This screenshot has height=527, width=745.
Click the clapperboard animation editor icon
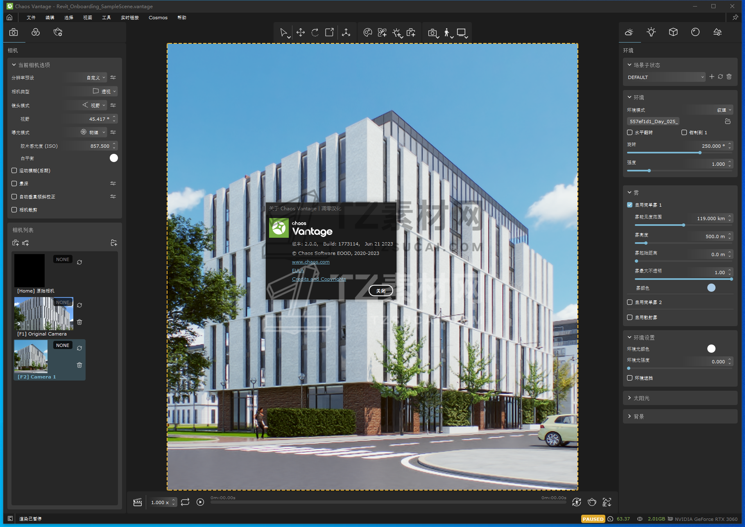click(138, 502)
